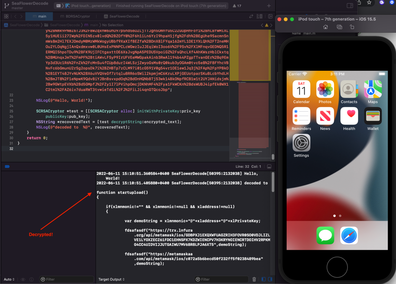Toggle the breakpoints activation indicator

pos(7,167)
